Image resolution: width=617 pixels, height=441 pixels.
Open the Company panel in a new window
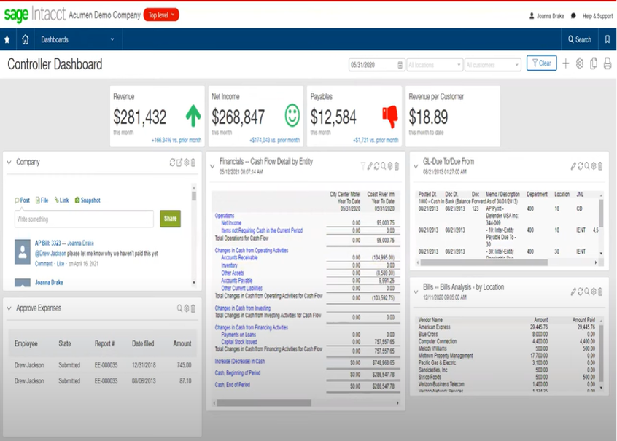point(179,163)
